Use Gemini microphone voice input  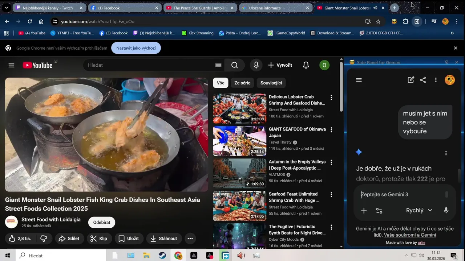point(446,211)
